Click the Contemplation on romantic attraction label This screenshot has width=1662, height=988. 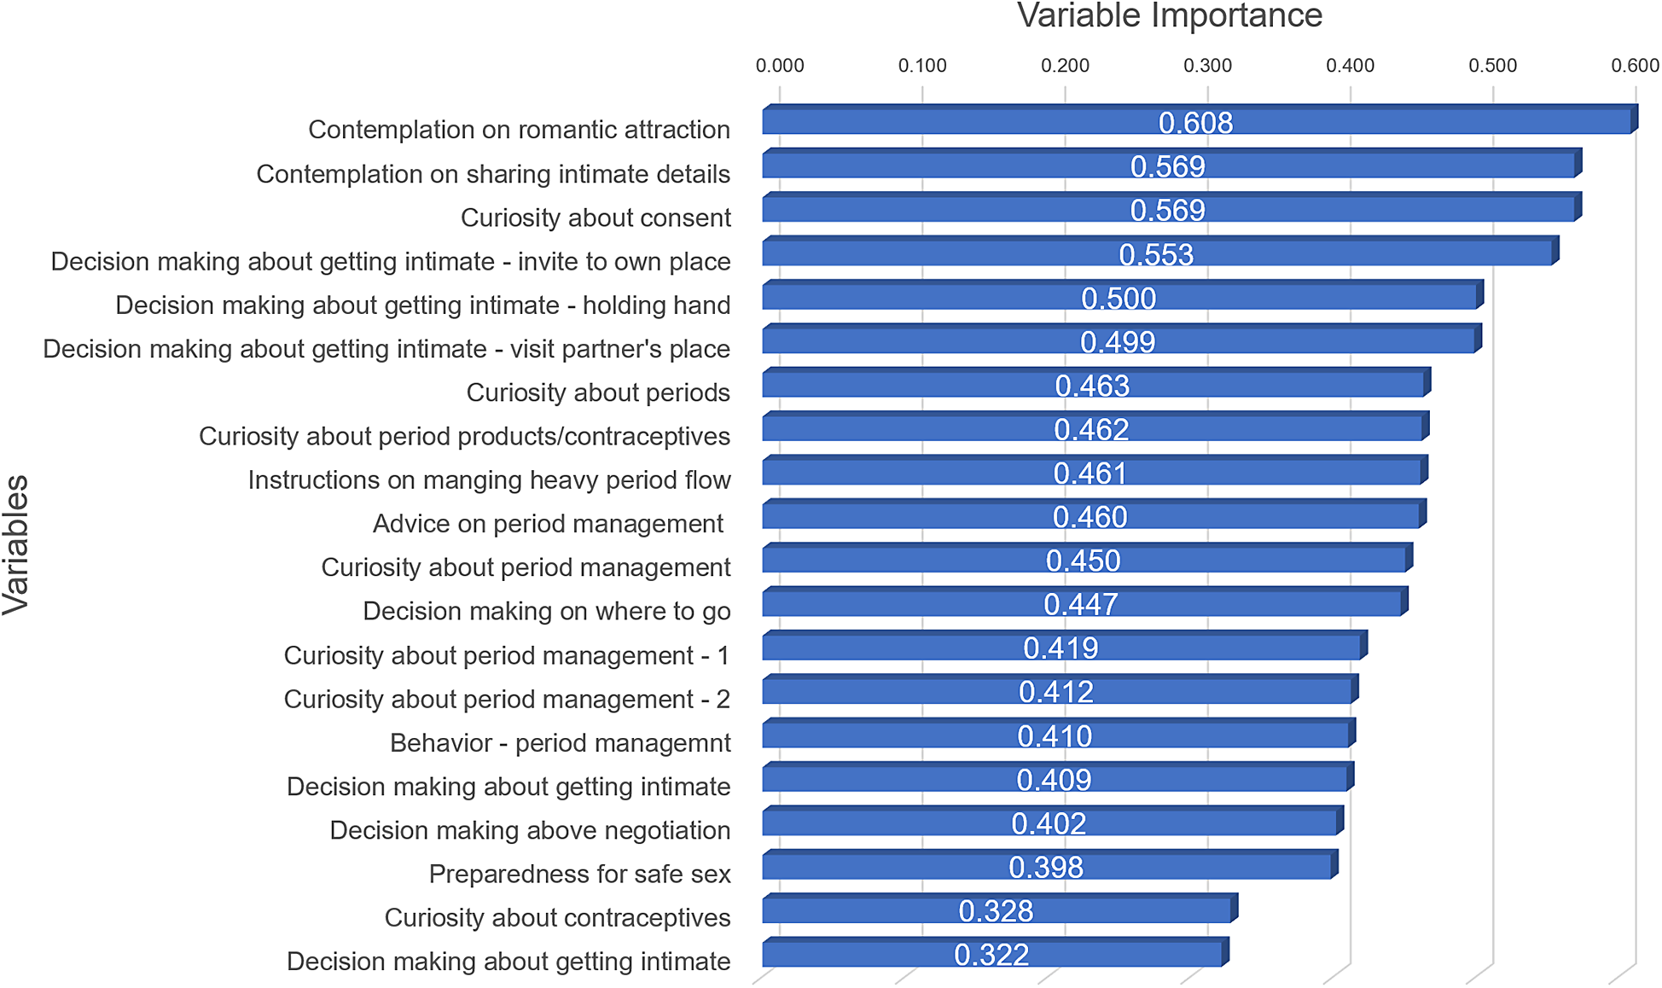tap(519, 130)
